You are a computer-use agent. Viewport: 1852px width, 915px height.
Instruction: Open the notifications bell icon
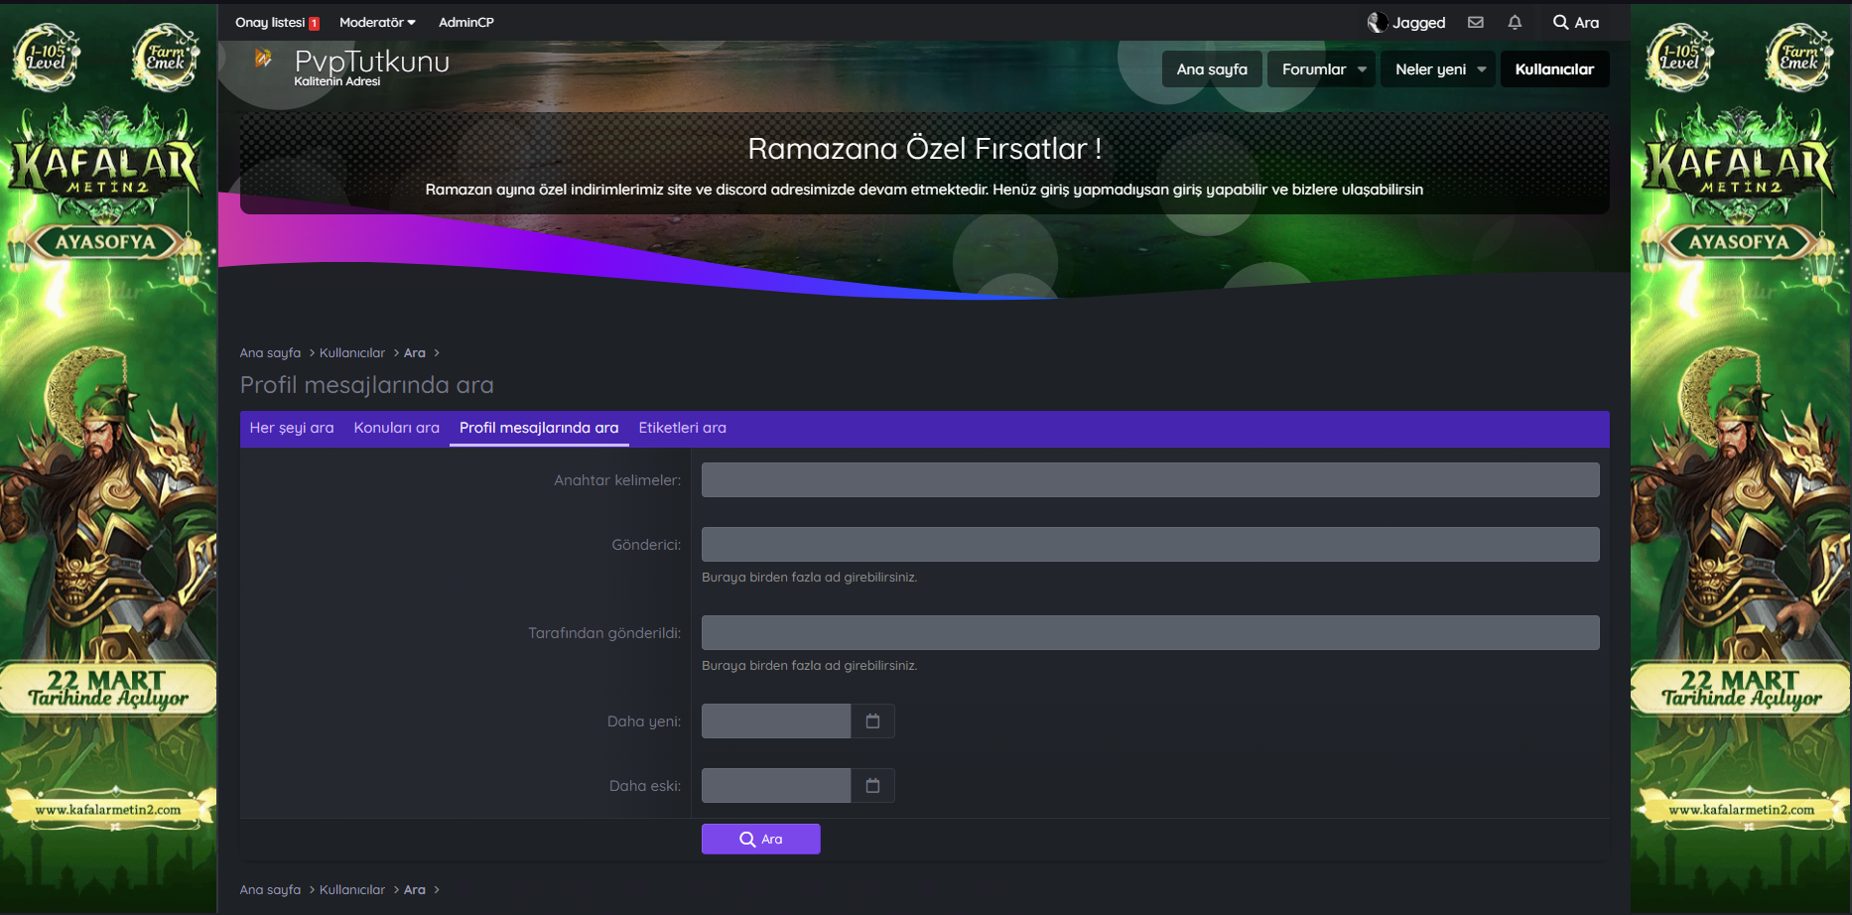coord(1515,22)
